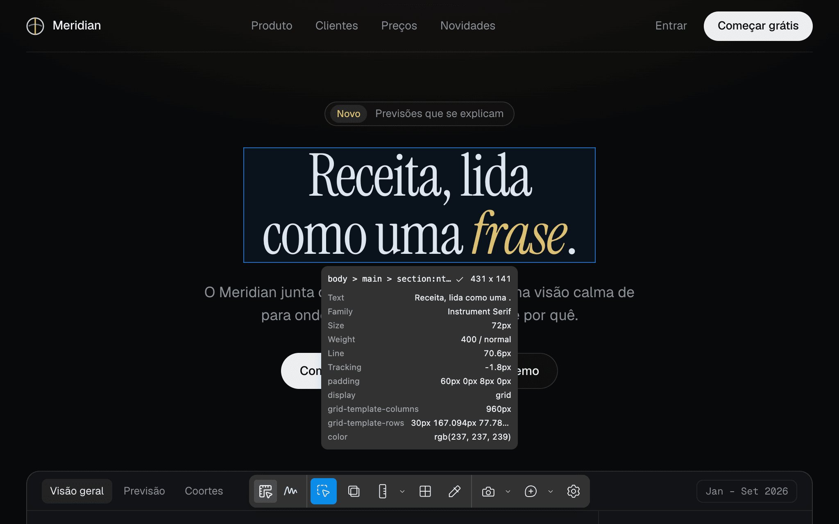
Task: Expand the camera options chevron
Action: point(508,491)
